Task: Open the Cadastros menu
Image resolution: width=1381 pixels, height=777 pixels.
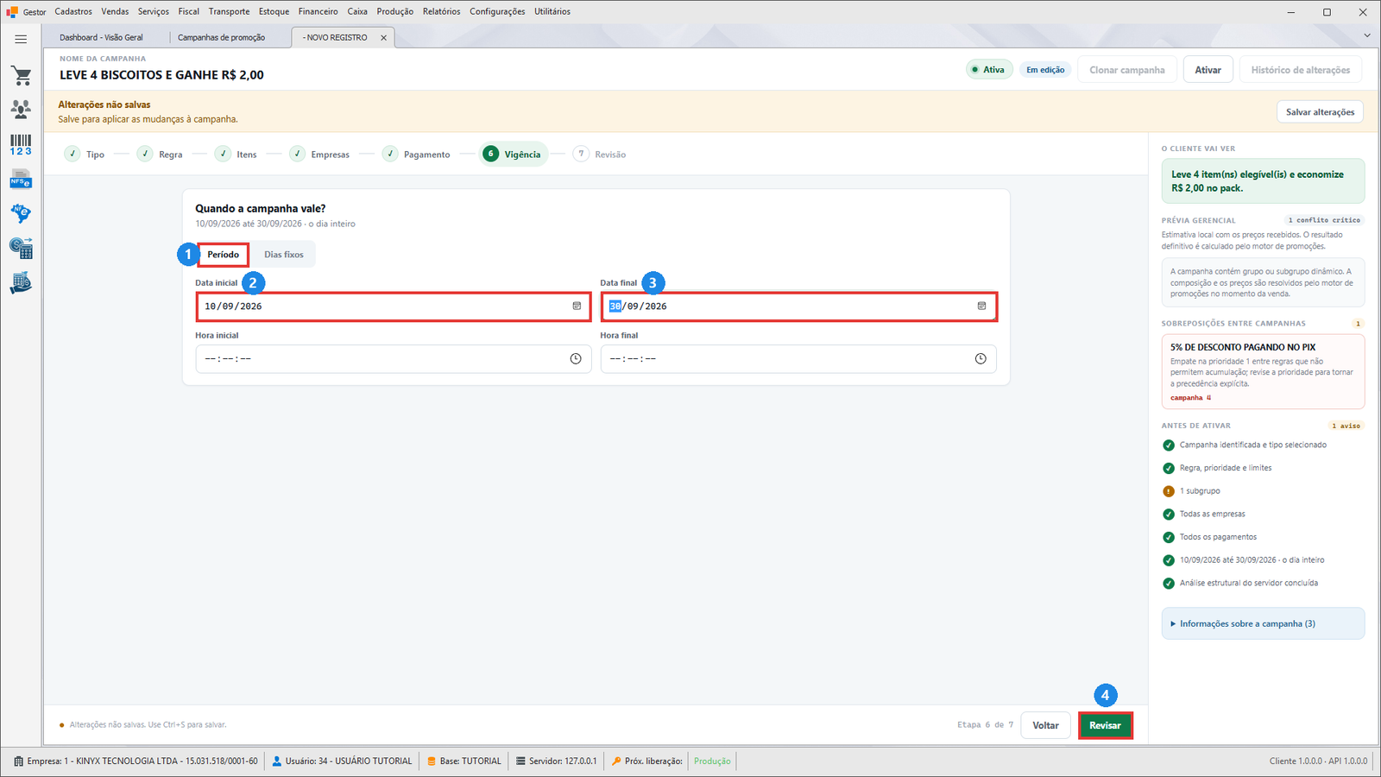Action: coord(73,12)
